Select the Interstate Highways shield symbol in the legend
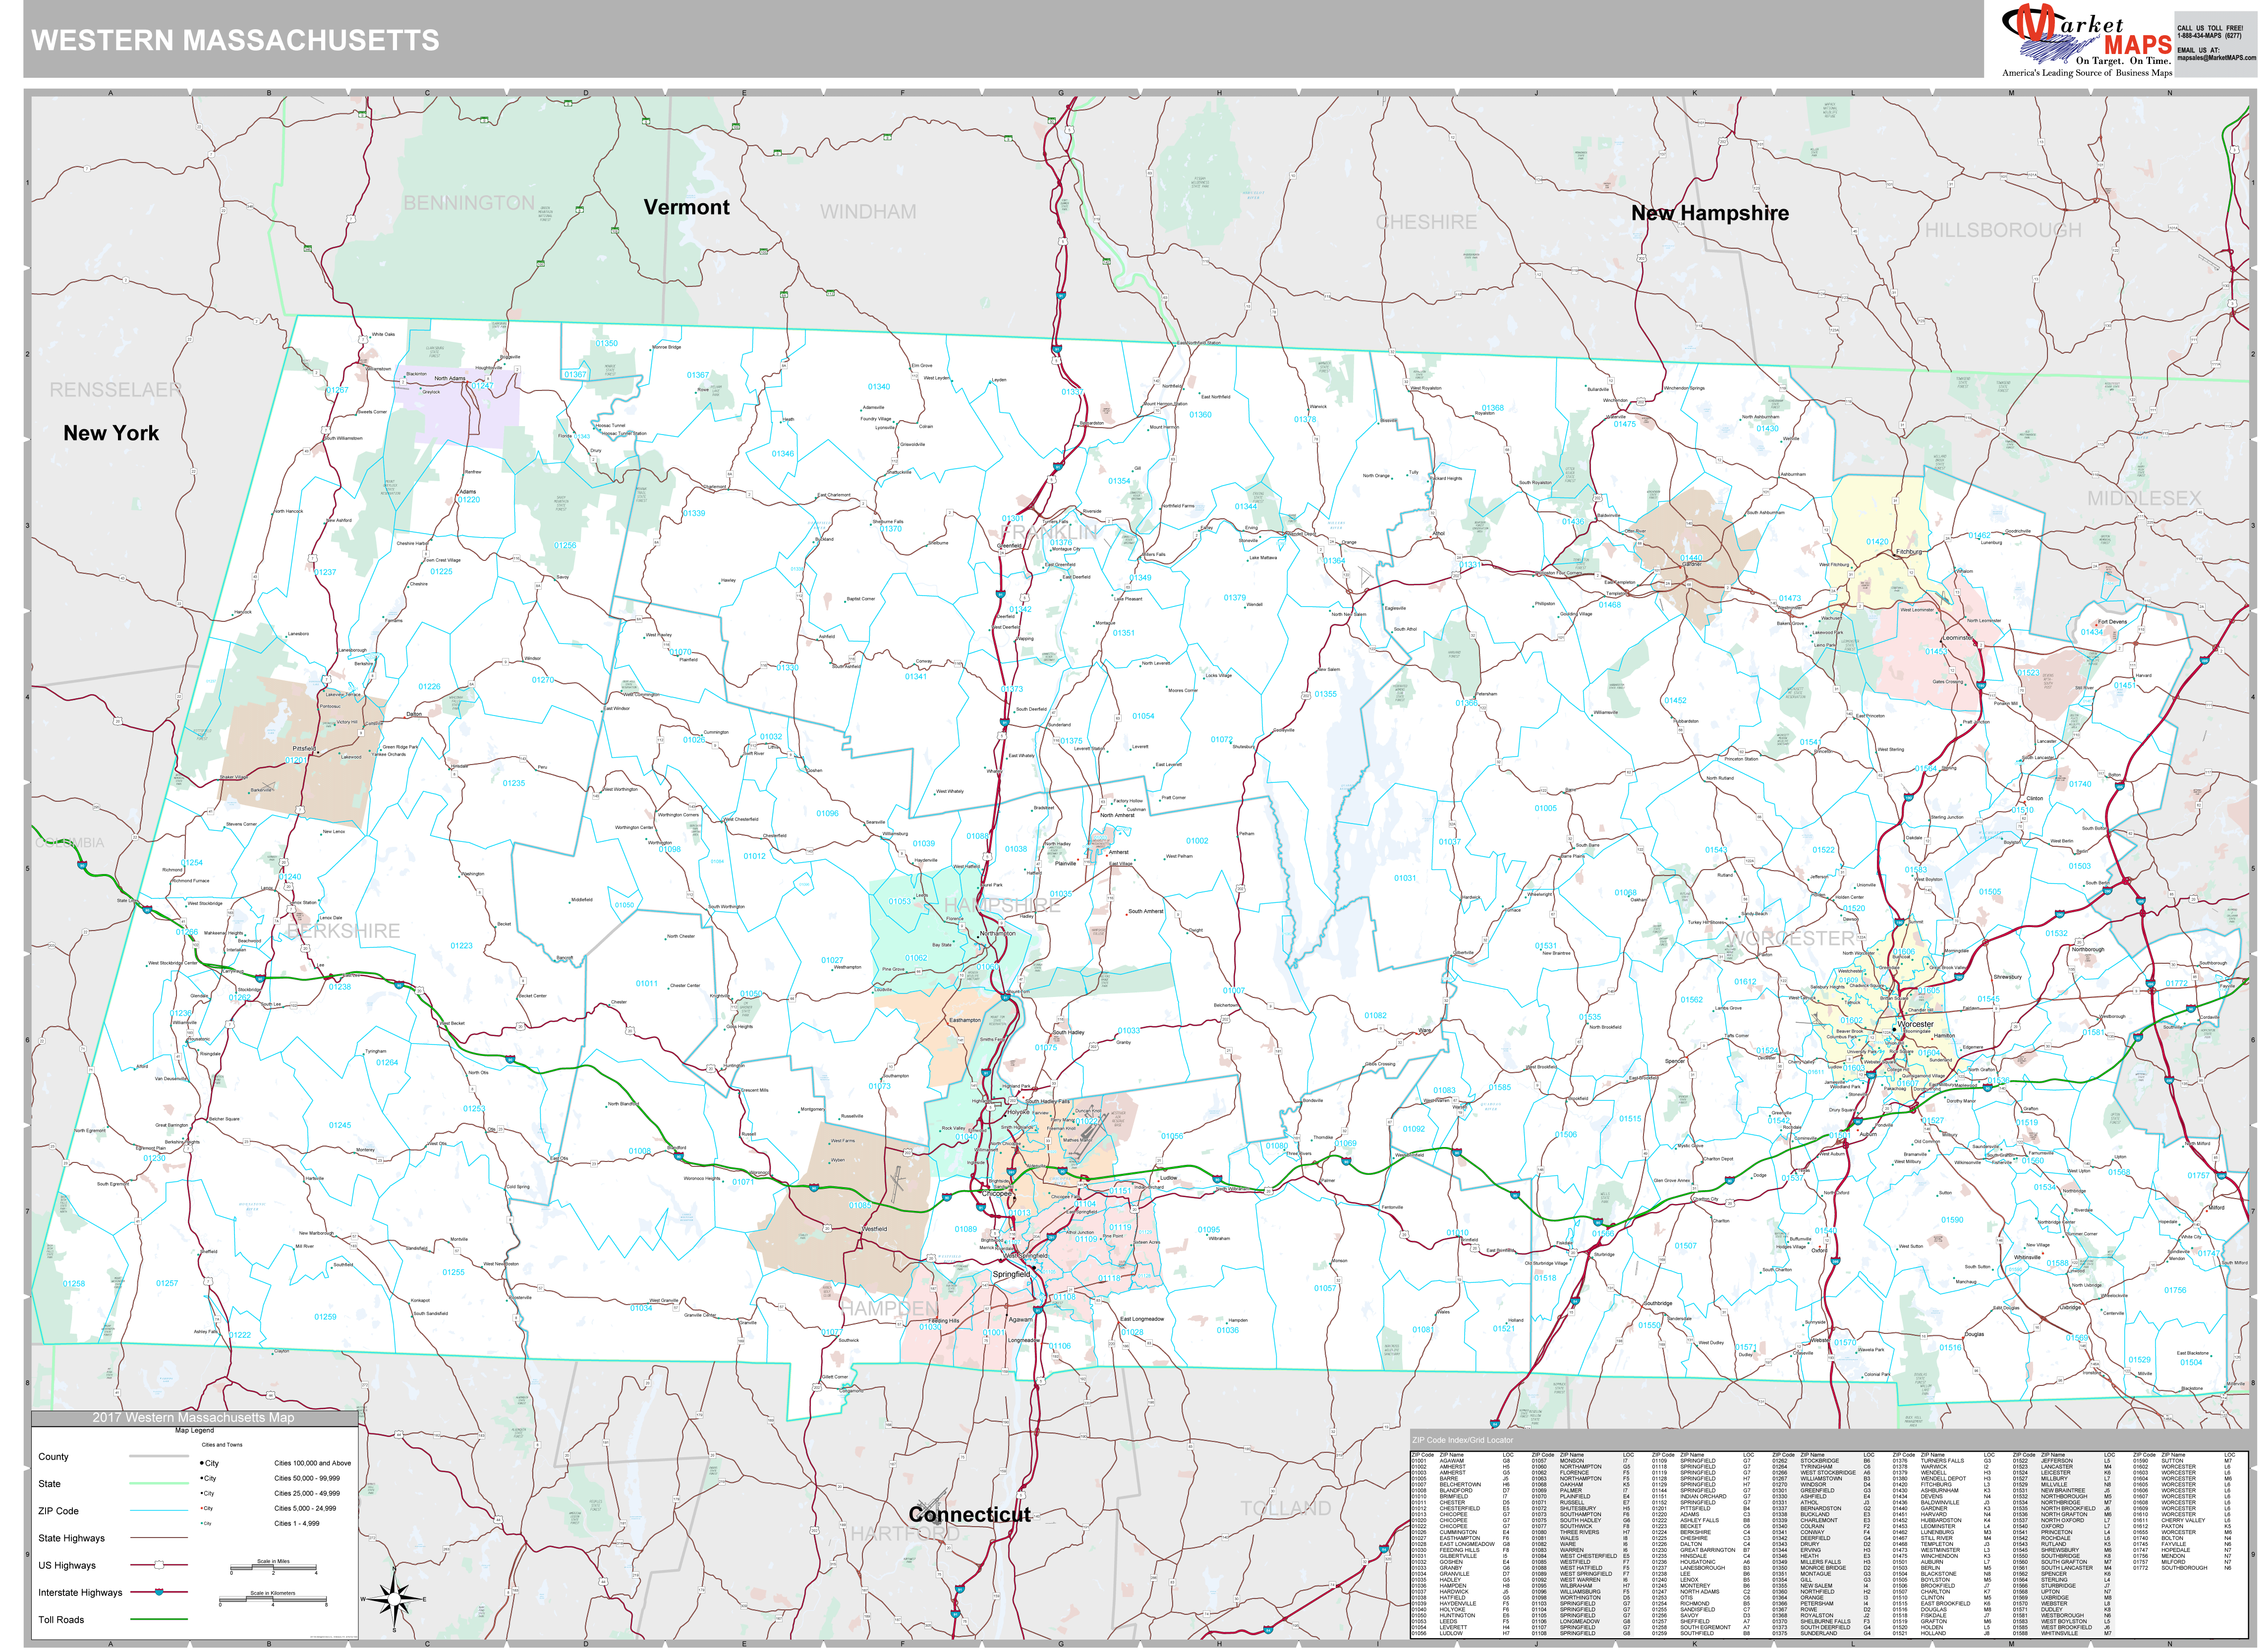 click(158, 1591)
